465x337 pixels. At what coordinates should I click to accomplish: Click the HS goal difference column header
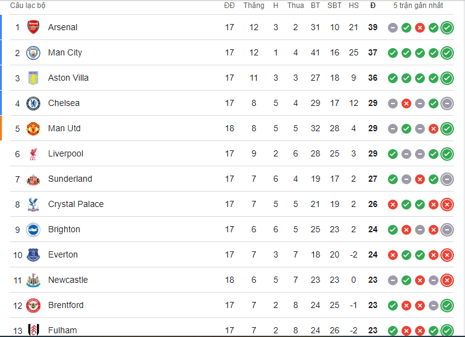click(x=353, y=6)
